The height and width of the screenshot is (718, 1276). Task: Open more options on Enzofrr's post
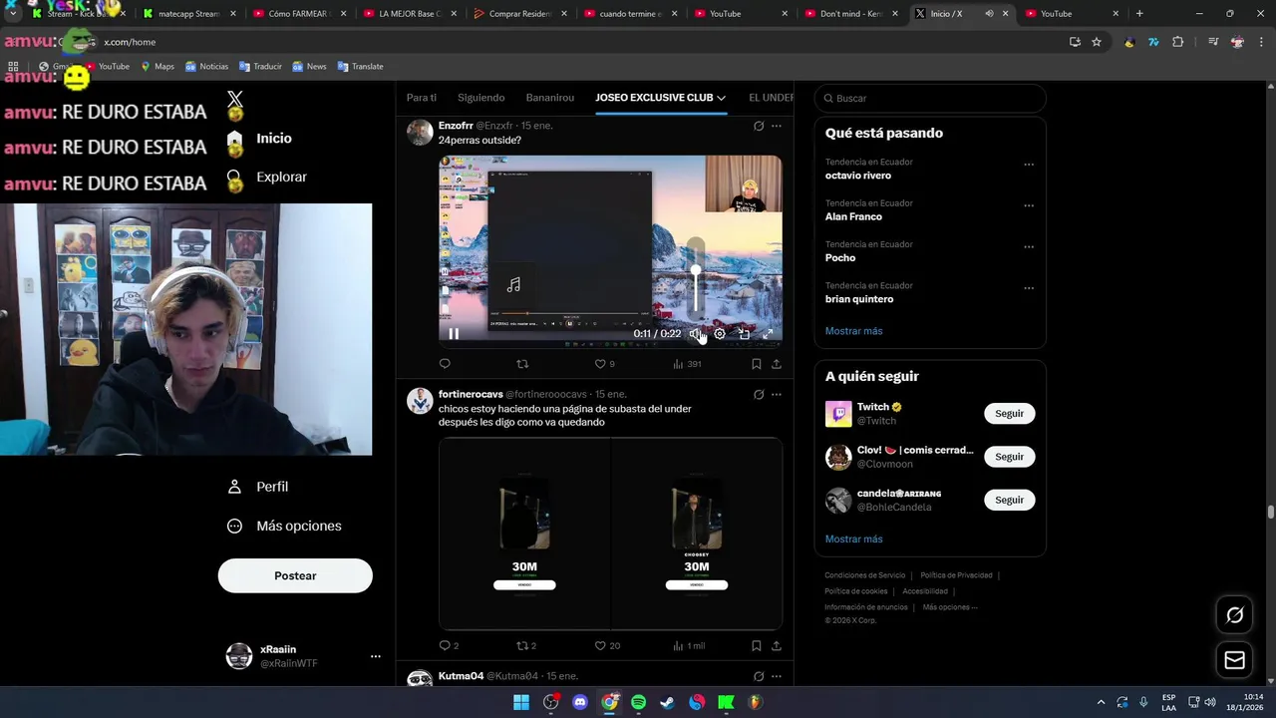point(777,126)
